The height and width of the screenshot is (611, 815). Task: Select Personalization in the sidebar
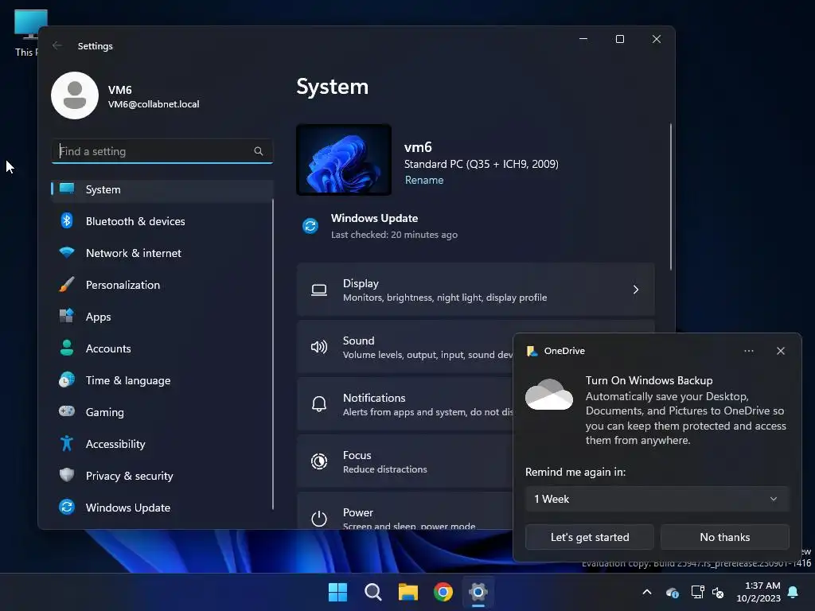click(162, 285)
